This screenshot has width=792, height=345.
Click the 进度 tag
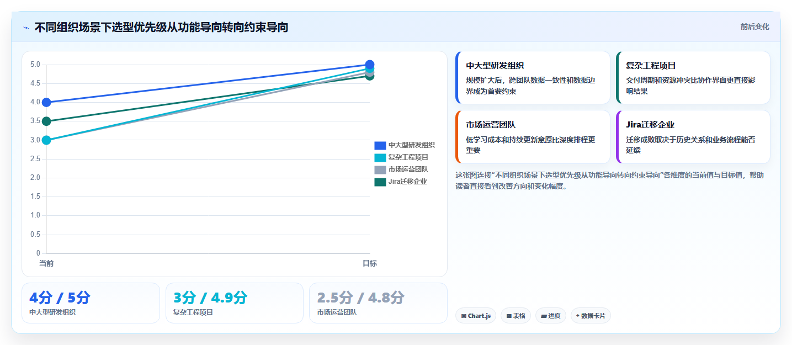(x=551, y=316)
